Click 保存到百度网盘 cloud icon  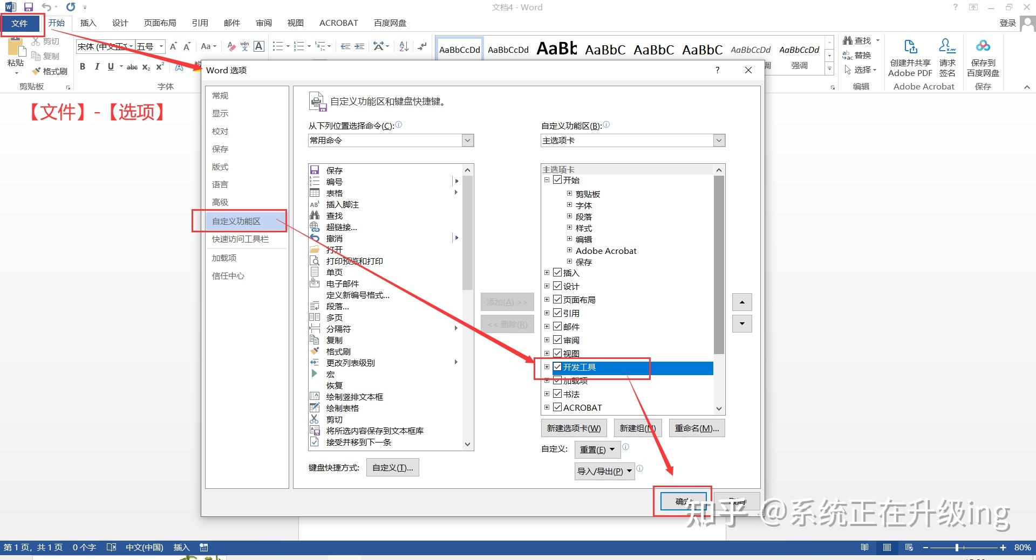tap(983, 58)
